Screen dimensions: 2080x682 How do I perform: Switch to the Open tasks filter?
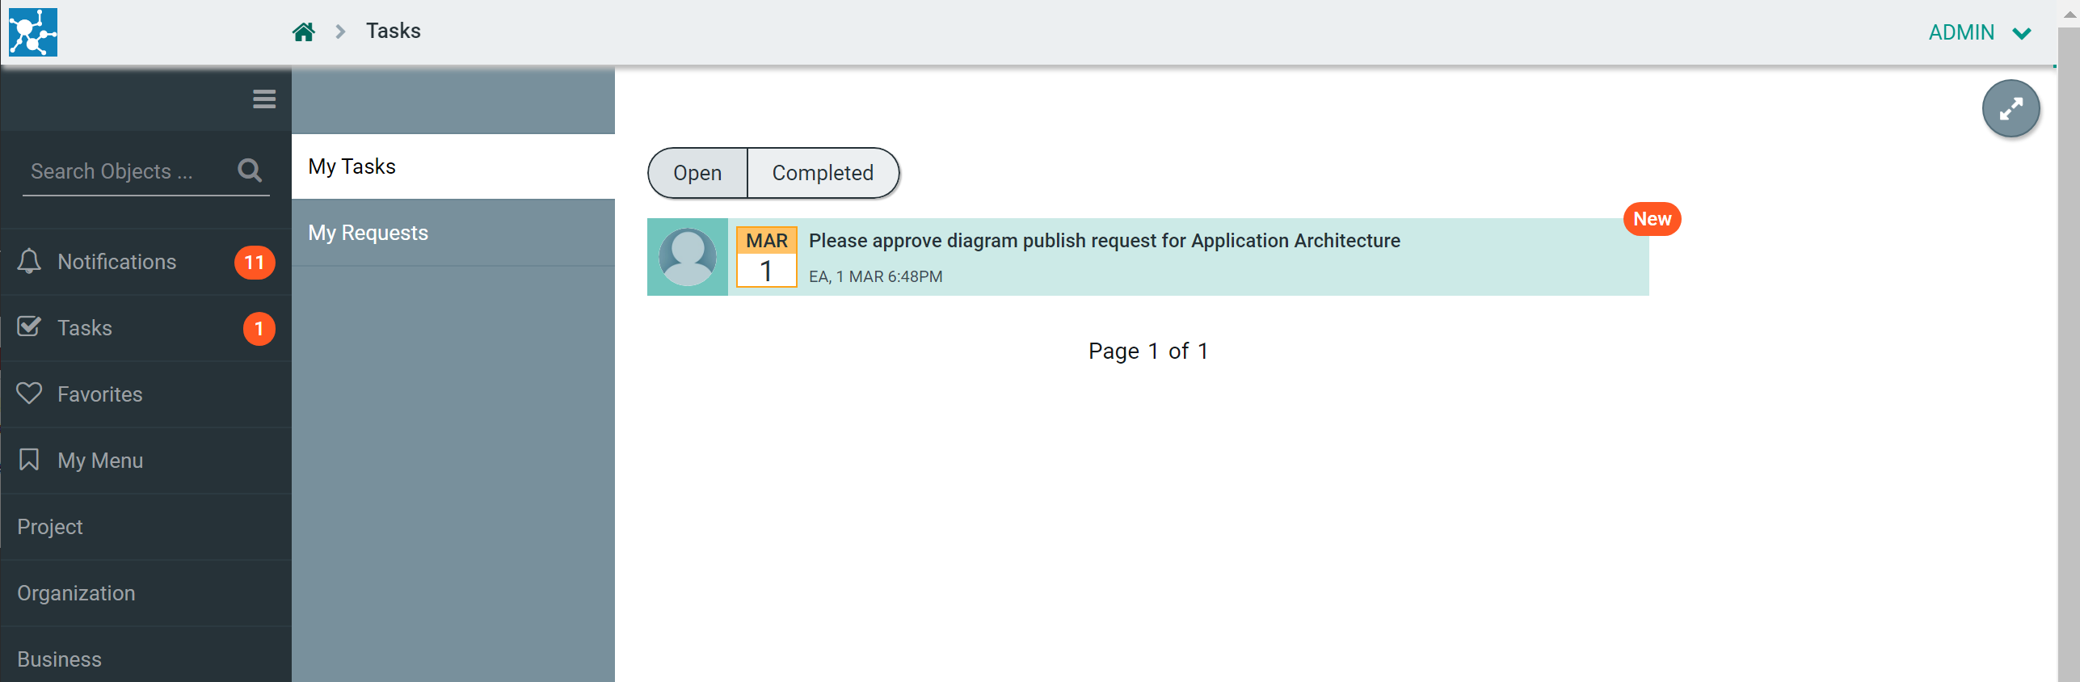click(697, 173)
